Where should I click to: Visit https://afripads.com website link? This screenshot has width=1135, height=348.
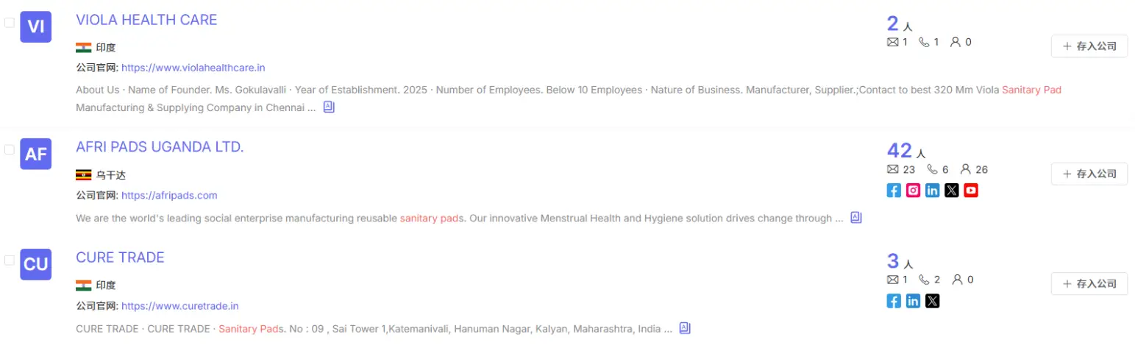(x=169, y=196)
